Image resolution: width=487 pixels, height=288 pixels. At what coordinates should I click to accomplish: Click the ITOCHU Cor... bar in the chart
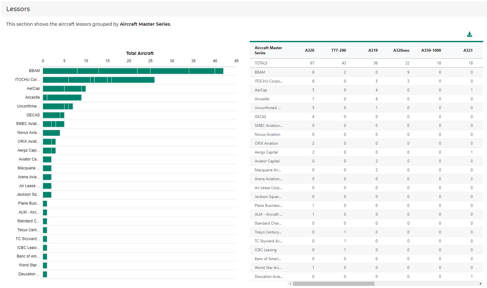[99, 80]
